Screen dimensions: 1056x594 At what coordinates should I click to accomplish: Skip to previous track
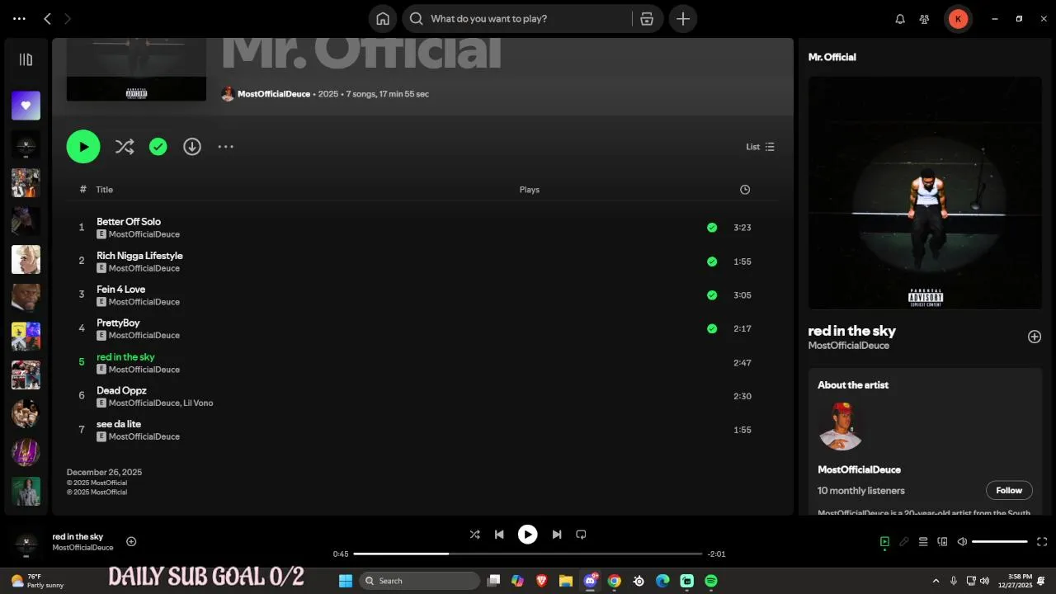[x=499, y=535]
